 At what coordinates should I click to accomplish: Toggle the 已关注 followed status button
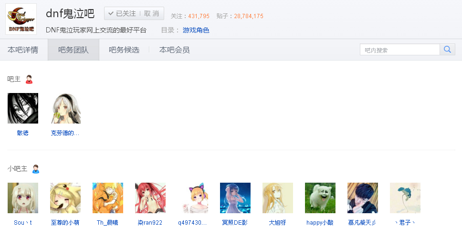122,13
